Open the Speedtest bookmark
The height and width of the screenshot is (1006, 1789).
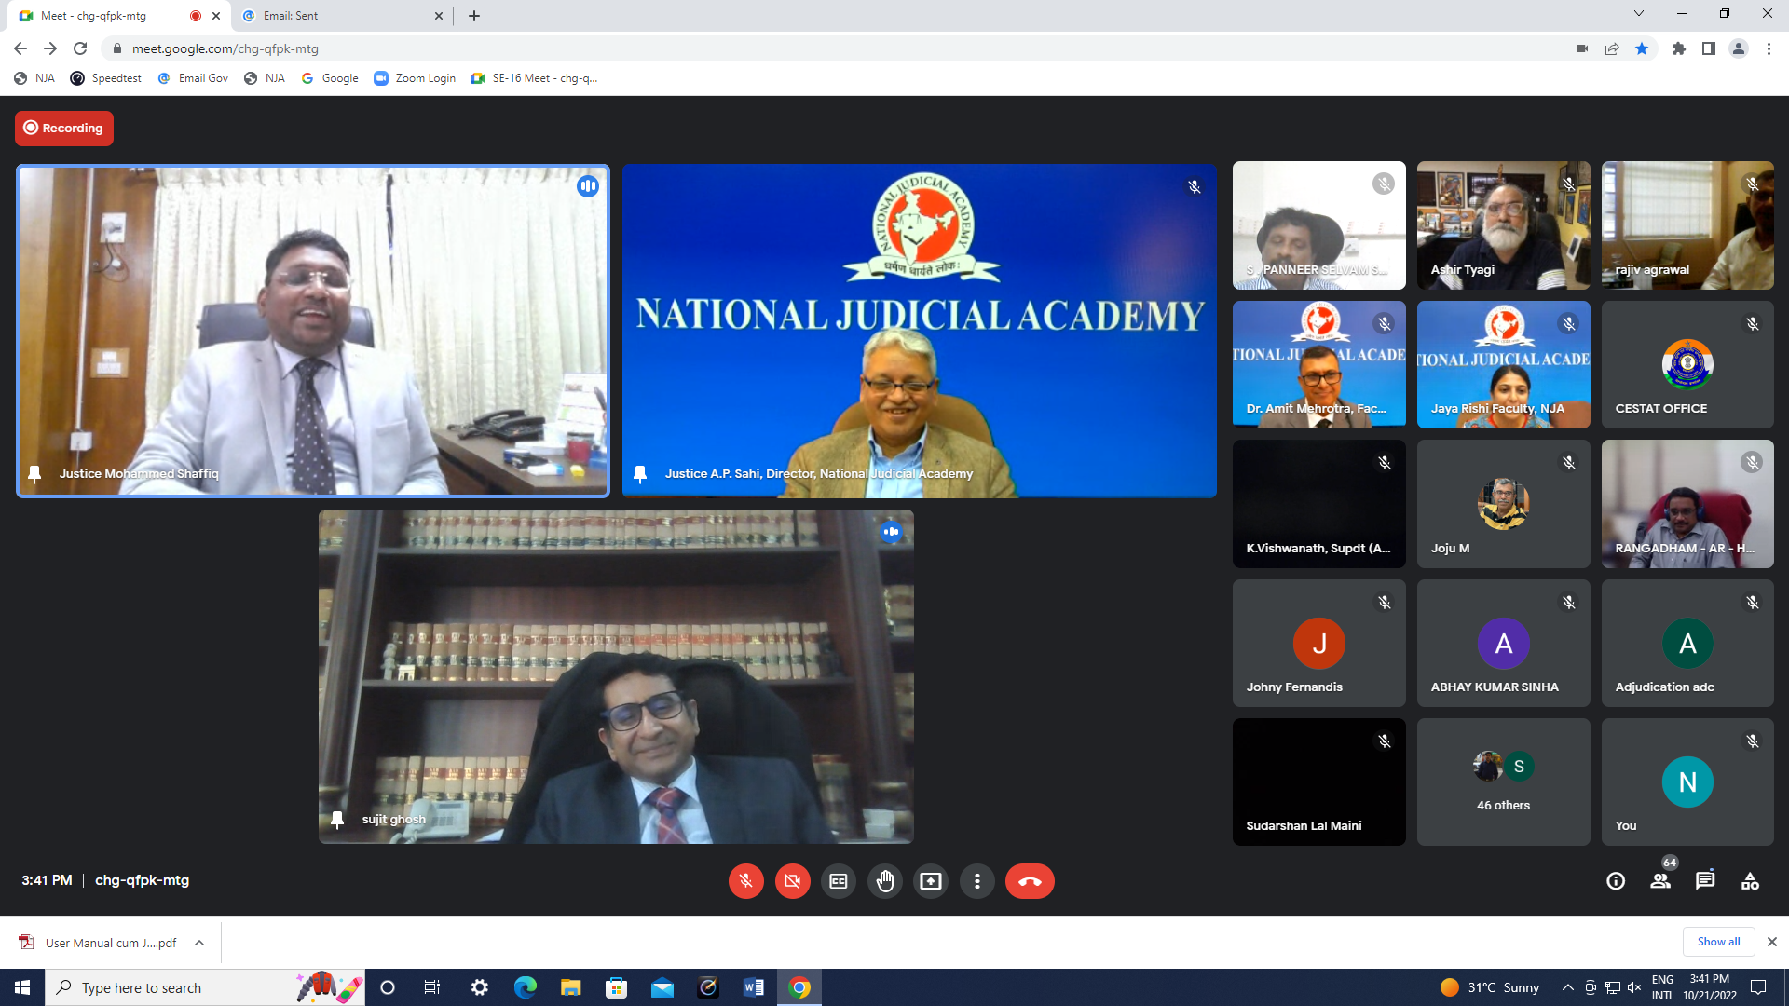point(106,78)
